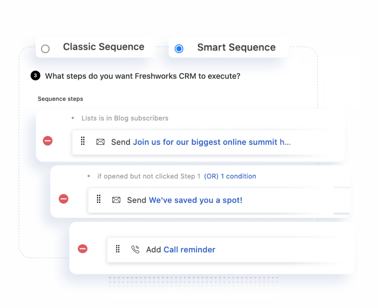Expand the '(OR) 1 condition' link
Viewport: 378px width, 308px height.
[x=230, y=176]
